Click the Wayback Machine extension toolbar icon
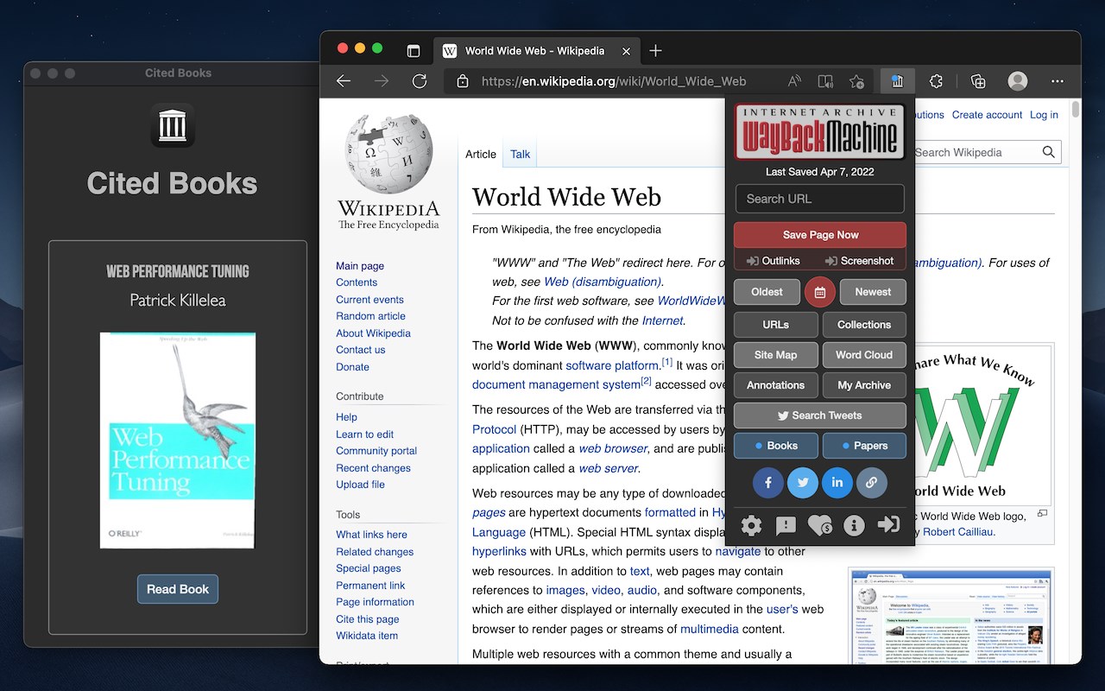The width and height of the screenshot is (1105, 691). pos(897,81)
